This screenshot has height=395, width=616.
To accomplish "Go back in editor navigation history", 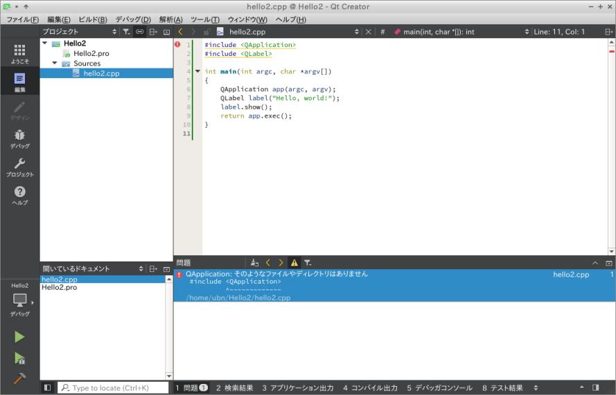I will pyautogui.click(x=180, y=32).
